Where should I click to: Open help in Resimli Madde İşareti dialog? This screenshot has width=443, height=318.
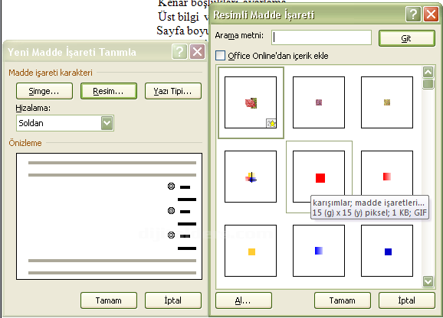(413, 14)
